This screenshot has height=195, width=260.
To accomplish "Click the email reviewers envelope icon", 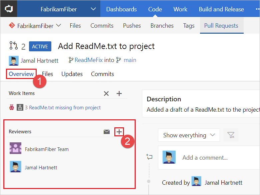I will (x=107, y=132).
